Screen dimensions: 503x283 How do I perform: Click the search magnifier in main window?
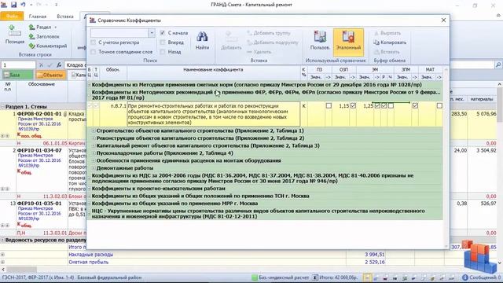coord(497,65)
